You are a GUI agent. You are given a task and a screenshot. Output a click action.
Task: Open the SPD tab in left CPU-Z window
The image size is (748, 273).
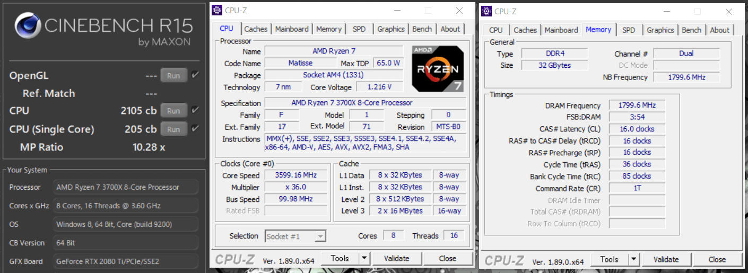tap(359, 29)
